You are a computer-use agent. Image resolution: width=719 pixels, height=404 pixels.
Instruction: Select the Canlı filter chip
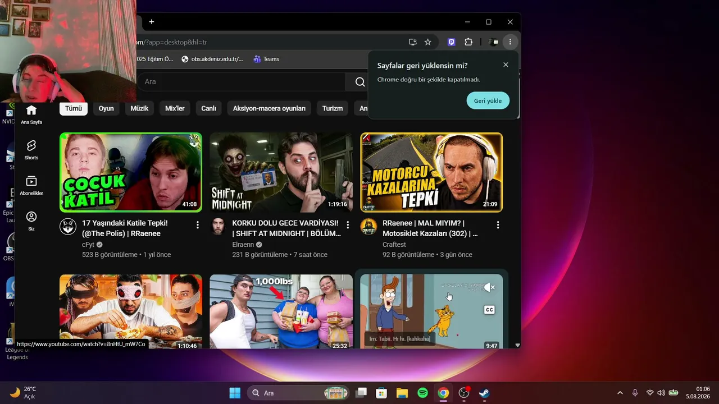(x=209, y=108)
